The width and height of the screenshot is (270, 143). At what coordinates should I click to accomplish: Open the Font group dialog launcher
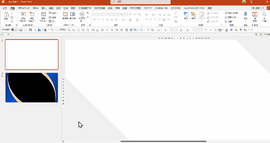142,25
